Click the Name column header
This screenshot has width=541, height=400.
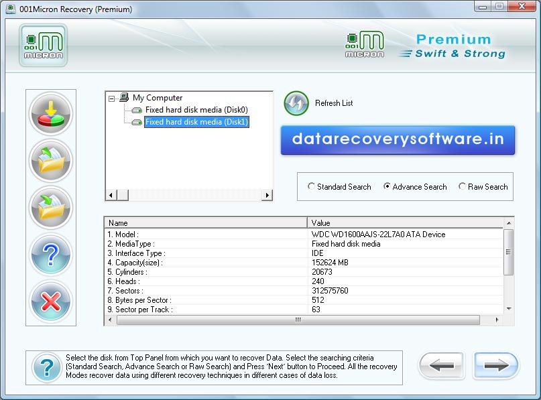coord(206,222)
